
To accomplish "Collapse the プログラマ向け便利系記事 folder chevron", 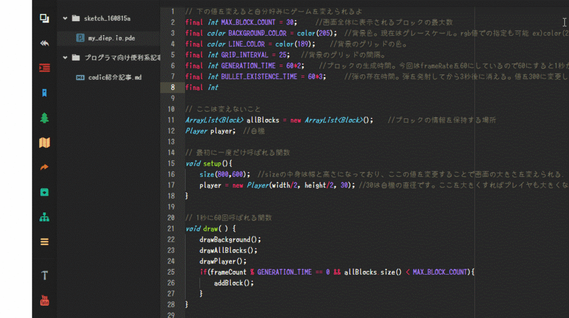I will 65,57.
